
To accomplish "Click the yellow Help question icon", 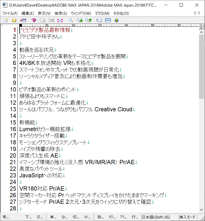I will (117, 20).
